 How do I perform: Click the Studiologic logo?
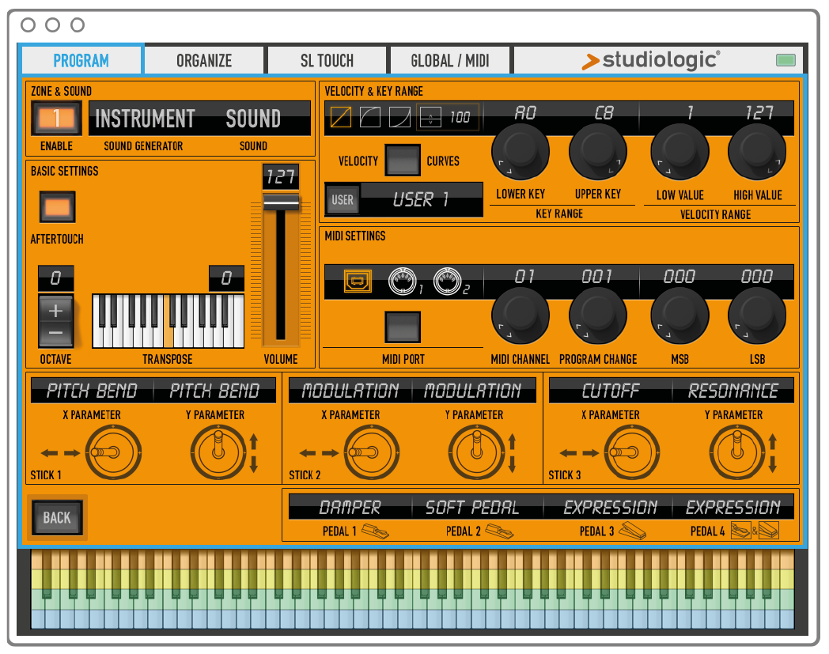(x=651, y=60)
